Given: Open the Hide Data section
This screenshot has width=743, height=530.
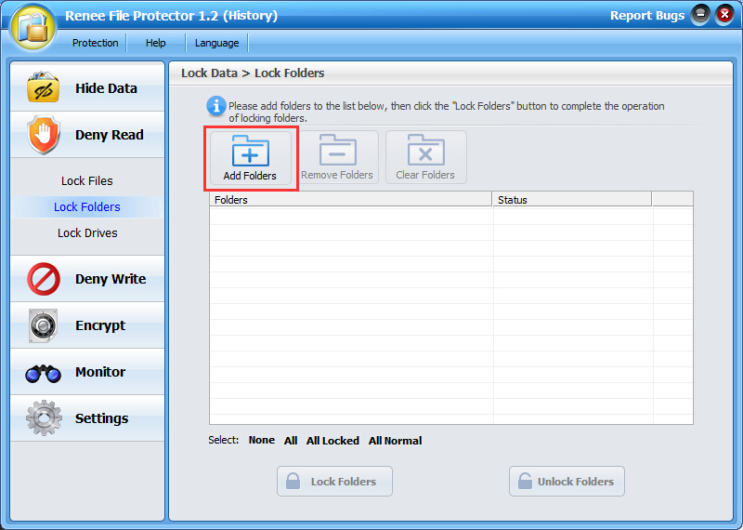Looking at the screenshot, I should point(87,88).
